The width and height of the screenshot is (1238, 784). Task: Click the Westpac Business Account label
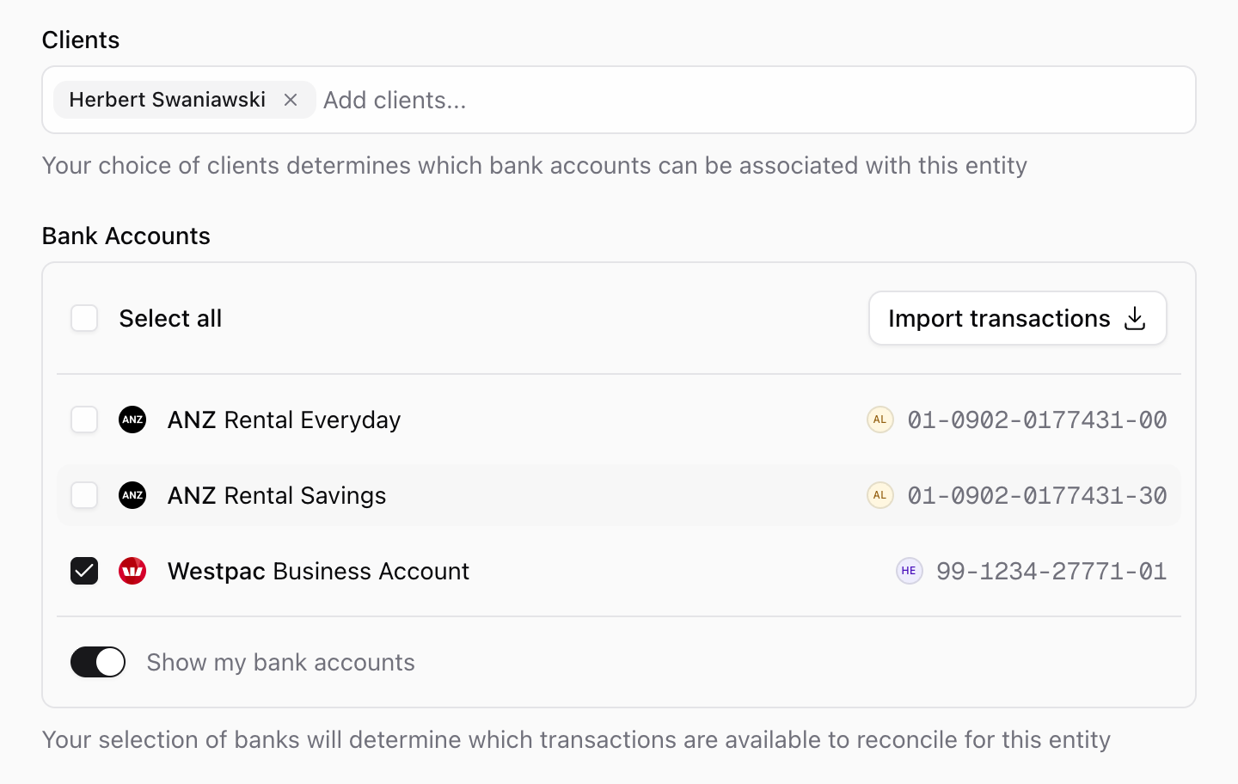[318, 571]
